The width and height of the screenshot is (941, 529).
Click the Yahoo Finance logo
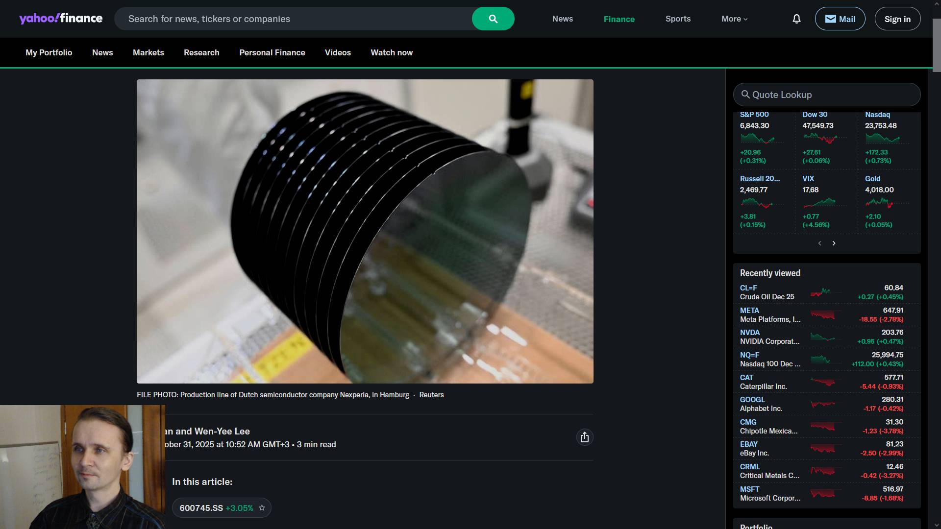tap(61, 19)
